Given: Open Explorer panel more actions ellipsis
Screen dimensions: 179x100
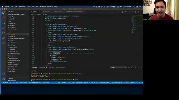Looking at the screenshot, I should click(27, 12).
